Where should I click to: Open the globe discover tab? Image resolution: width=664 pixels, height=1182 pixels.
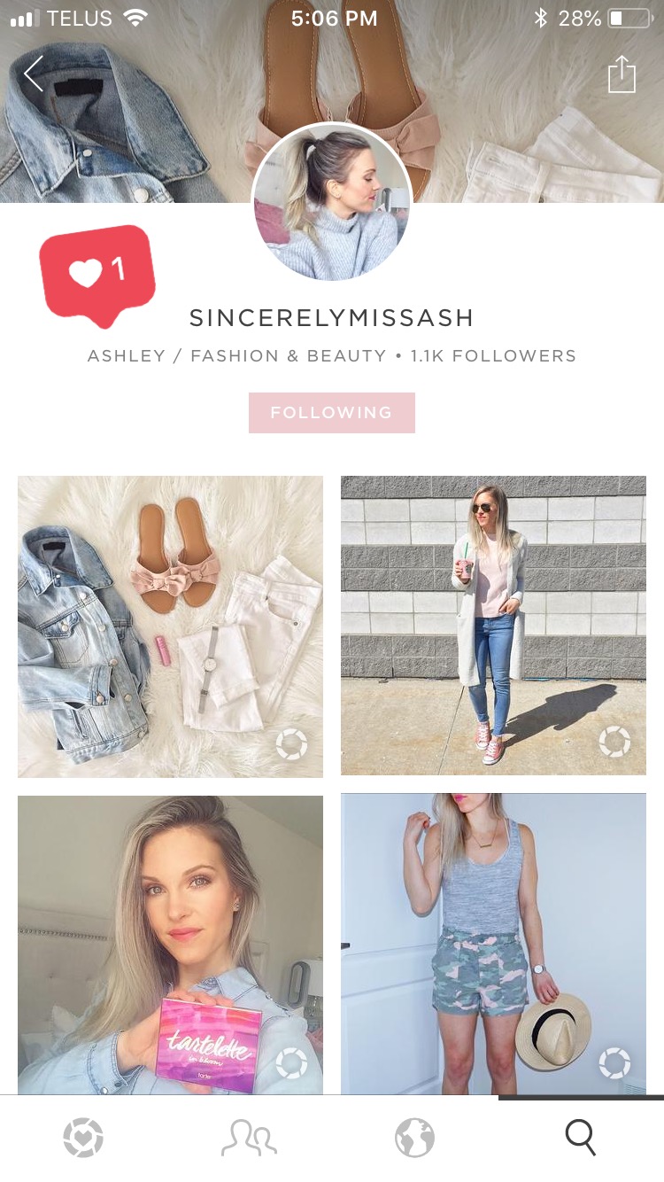pos(414,1137)
